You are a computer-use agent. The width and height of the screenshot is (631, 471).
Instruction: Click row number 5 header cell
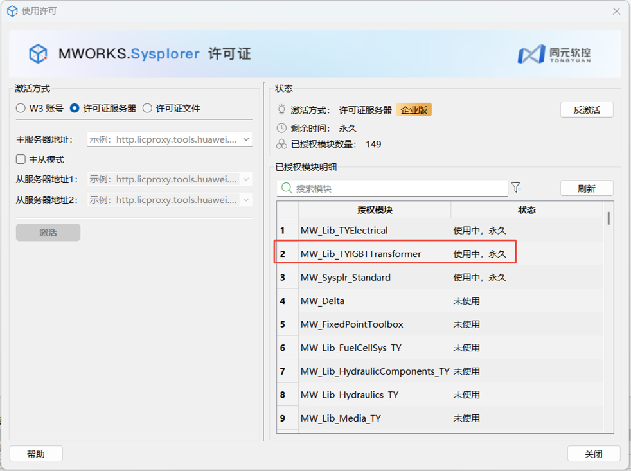pos(288,324)
